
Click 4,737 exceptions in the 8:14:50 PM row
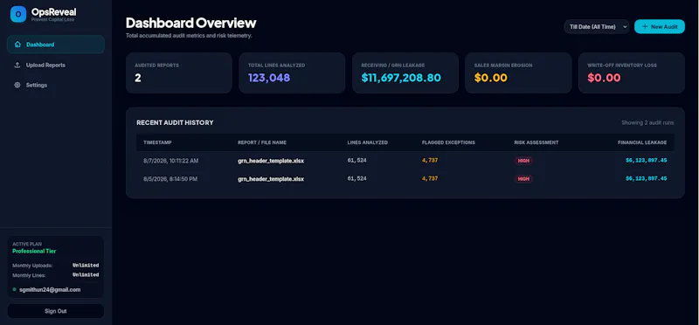click(430, 179)
